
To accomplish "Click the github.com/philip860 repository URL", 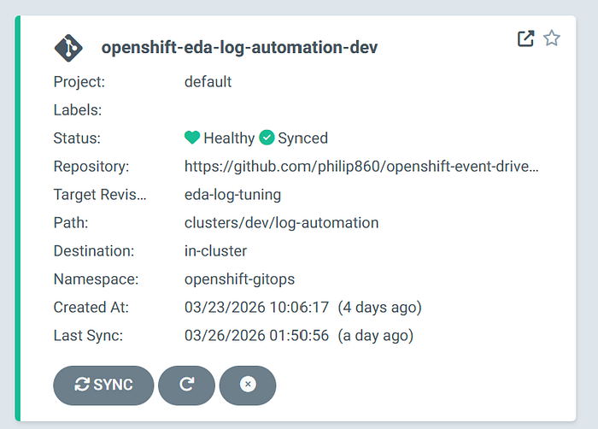I will tap(361, 167).
